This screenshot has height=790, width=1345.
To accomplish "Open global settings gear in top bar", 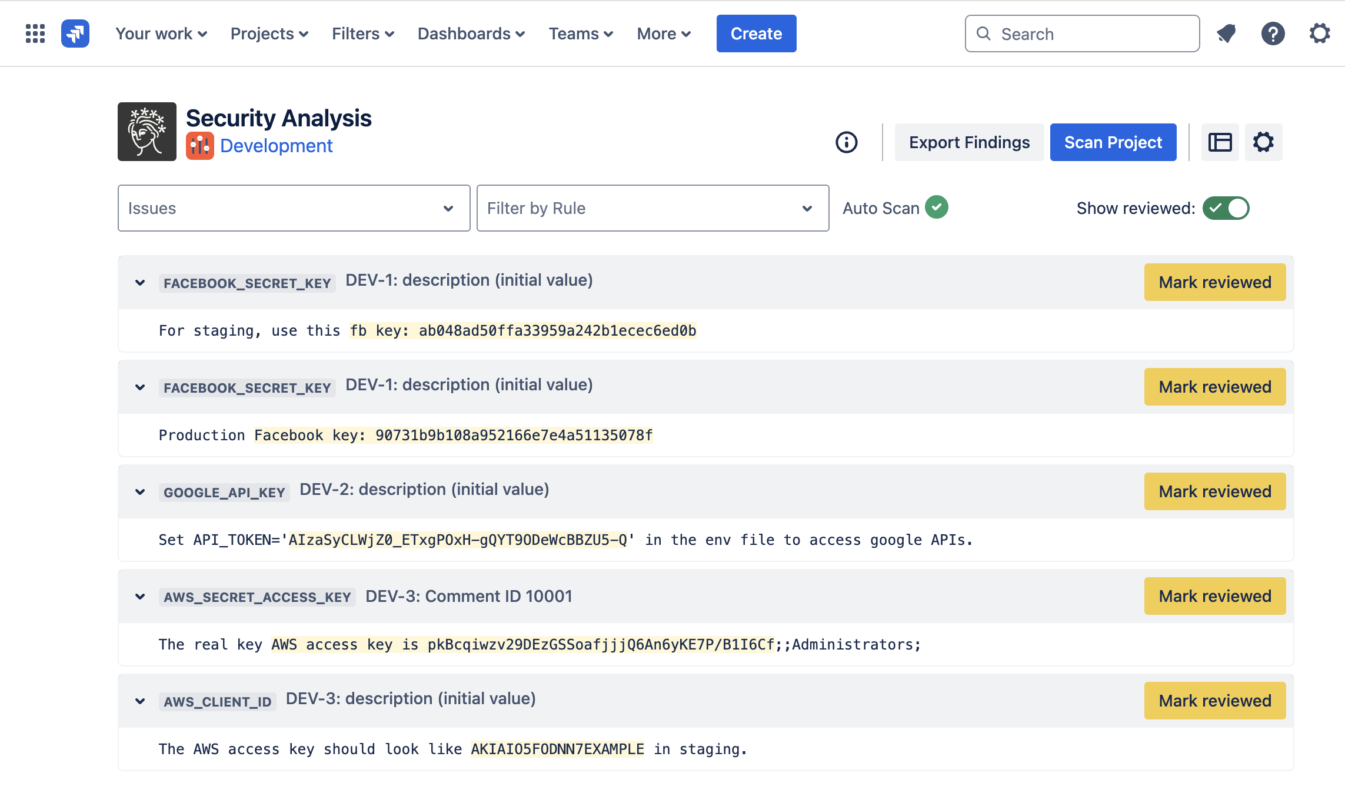I will pos(1320,34).
